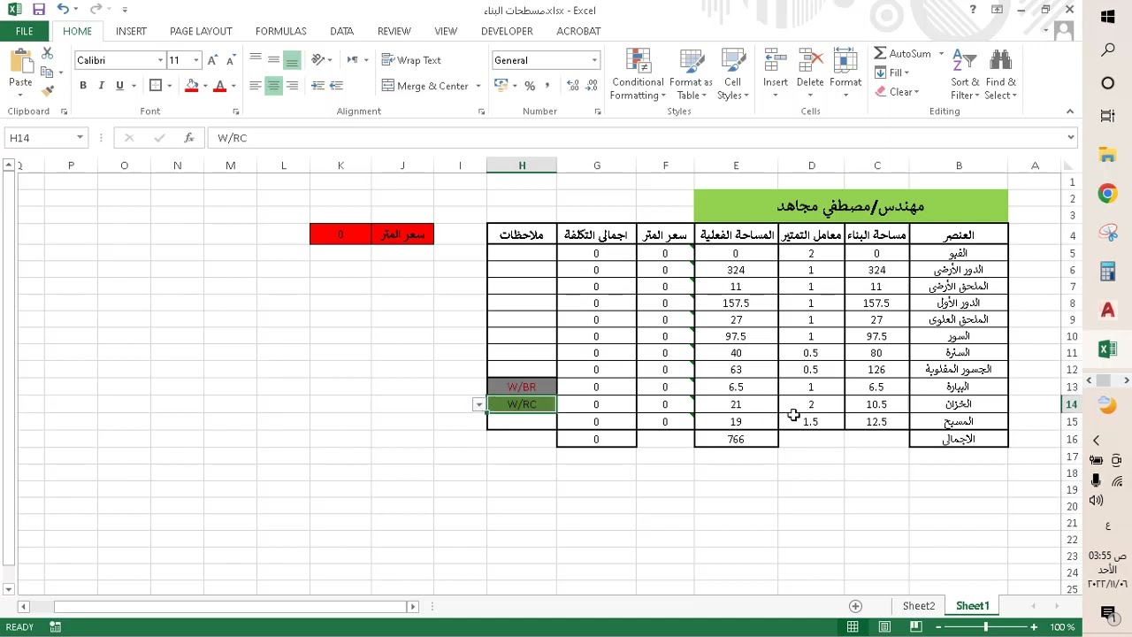Apply red Font Color letter A
1132x637 pixels.
[220, 86]
